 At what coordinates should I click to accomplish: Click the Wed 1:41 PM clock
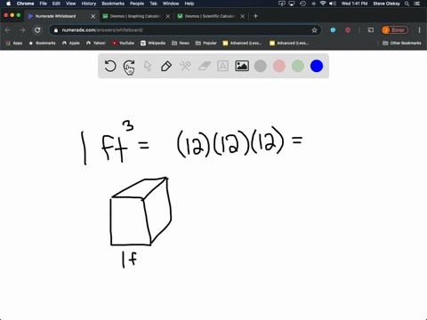(354, 4)
